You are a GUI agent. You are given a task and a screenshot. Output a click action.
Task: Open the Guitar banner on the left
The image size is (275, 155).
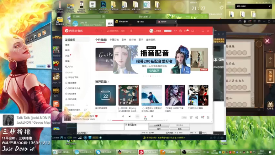click(x=104, y=59)
